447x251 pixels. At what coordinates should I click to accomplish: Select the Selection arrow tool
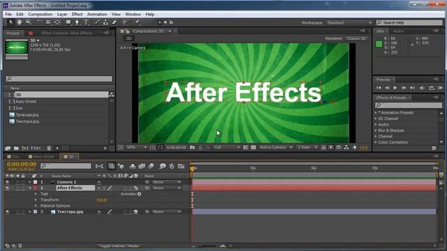(10, 22)
